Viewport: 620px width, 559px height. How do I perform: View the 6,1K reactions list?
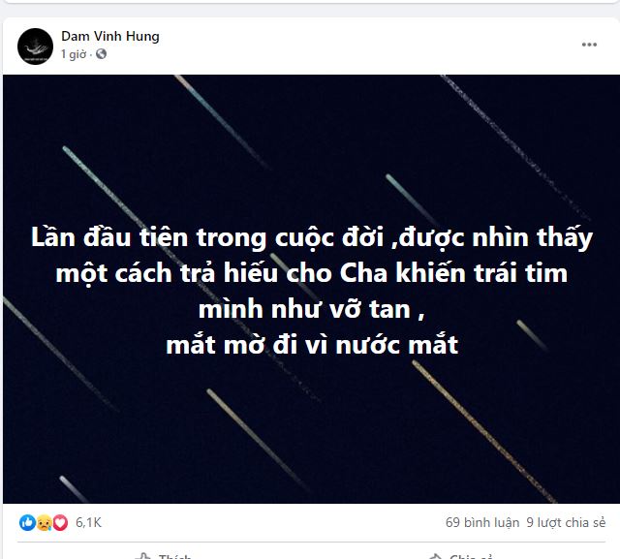tap(88, 522)
